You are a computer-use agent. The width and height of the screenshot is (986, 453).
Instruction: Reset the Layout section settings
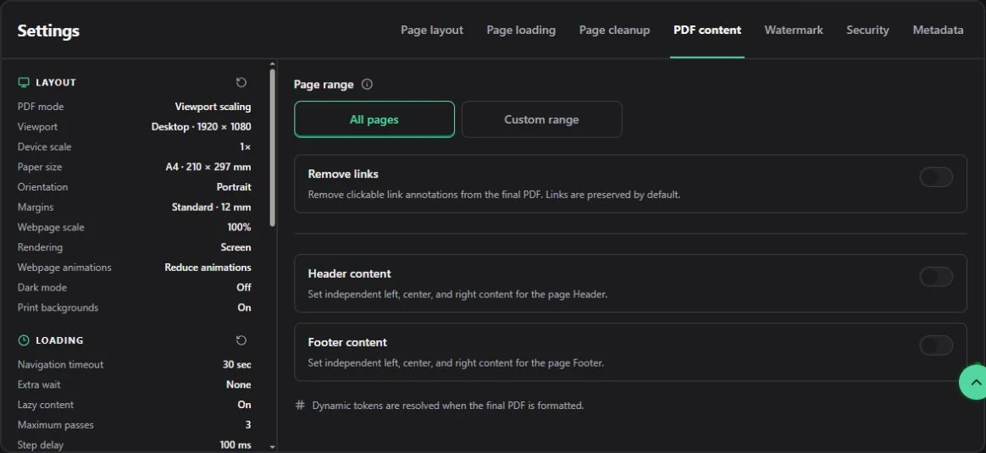pyautogui.click(x=241, y=82)
